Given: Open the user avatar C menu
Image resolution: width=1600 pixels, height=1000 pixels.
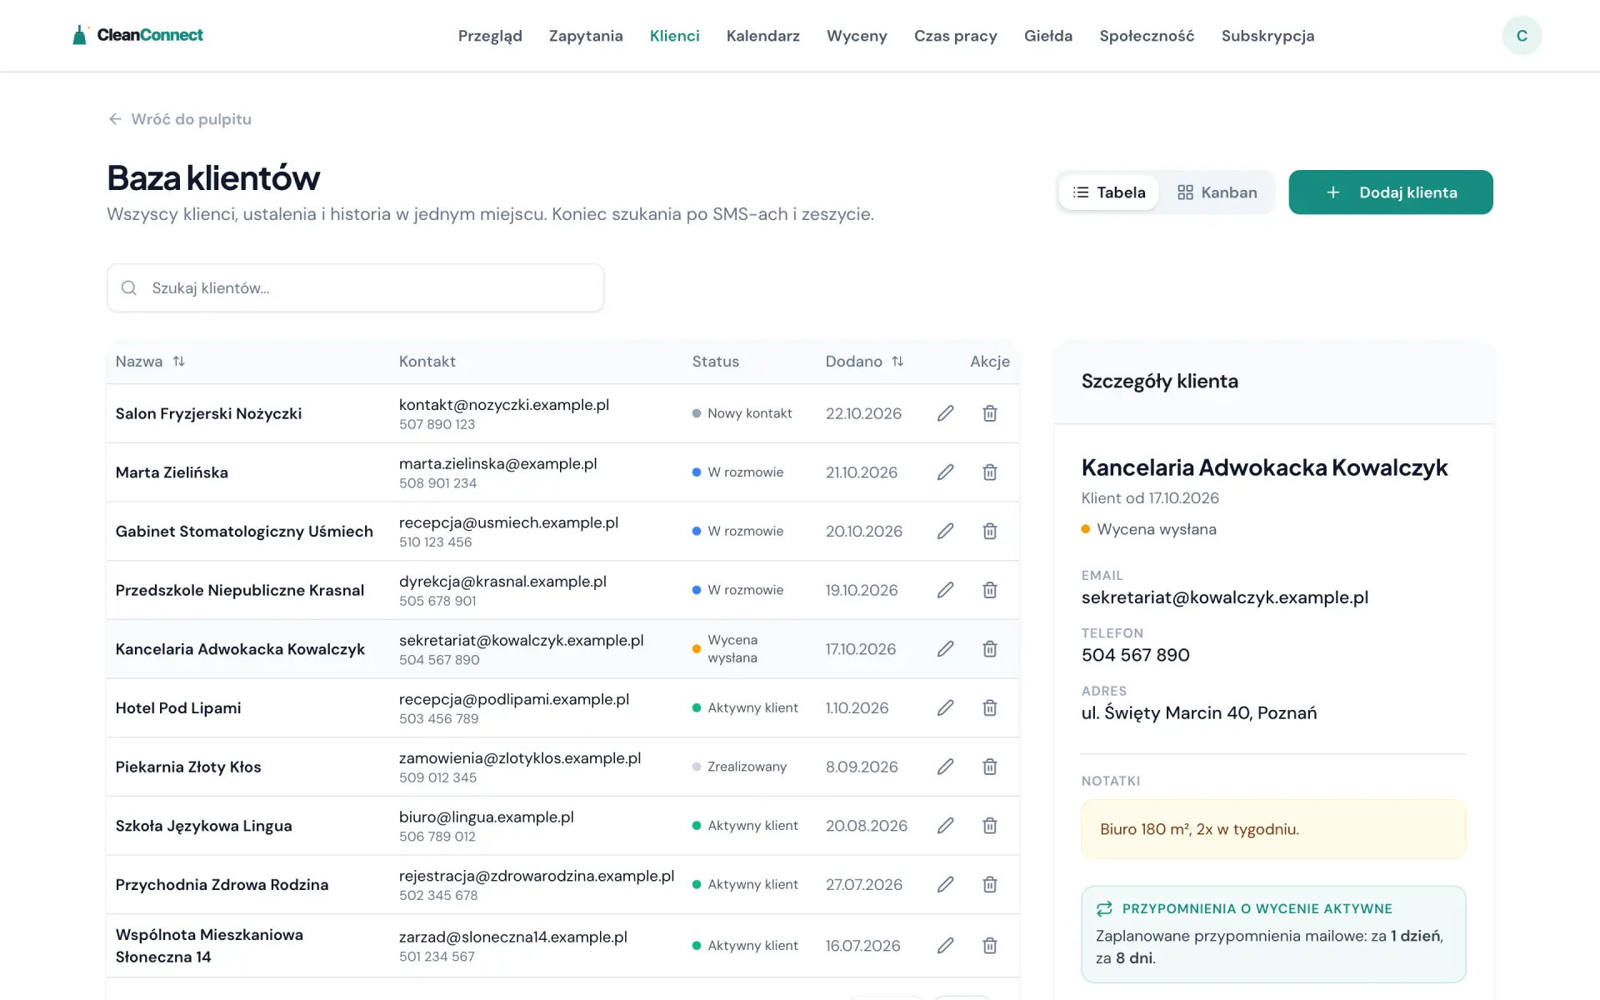Looking at the screenshot, I should click(1522, 36).
